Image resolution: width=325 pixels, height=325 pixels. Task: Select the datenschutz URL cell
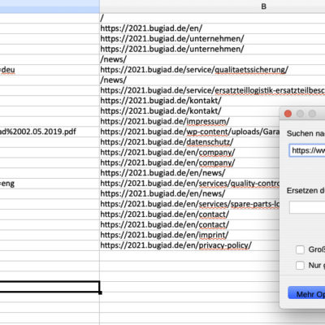pos(189,142)
